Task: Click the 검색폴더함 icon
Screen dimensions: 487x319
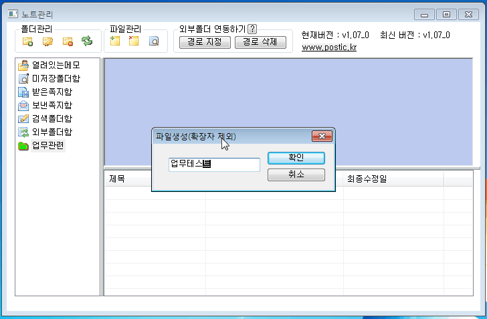Action: (23, 118)
